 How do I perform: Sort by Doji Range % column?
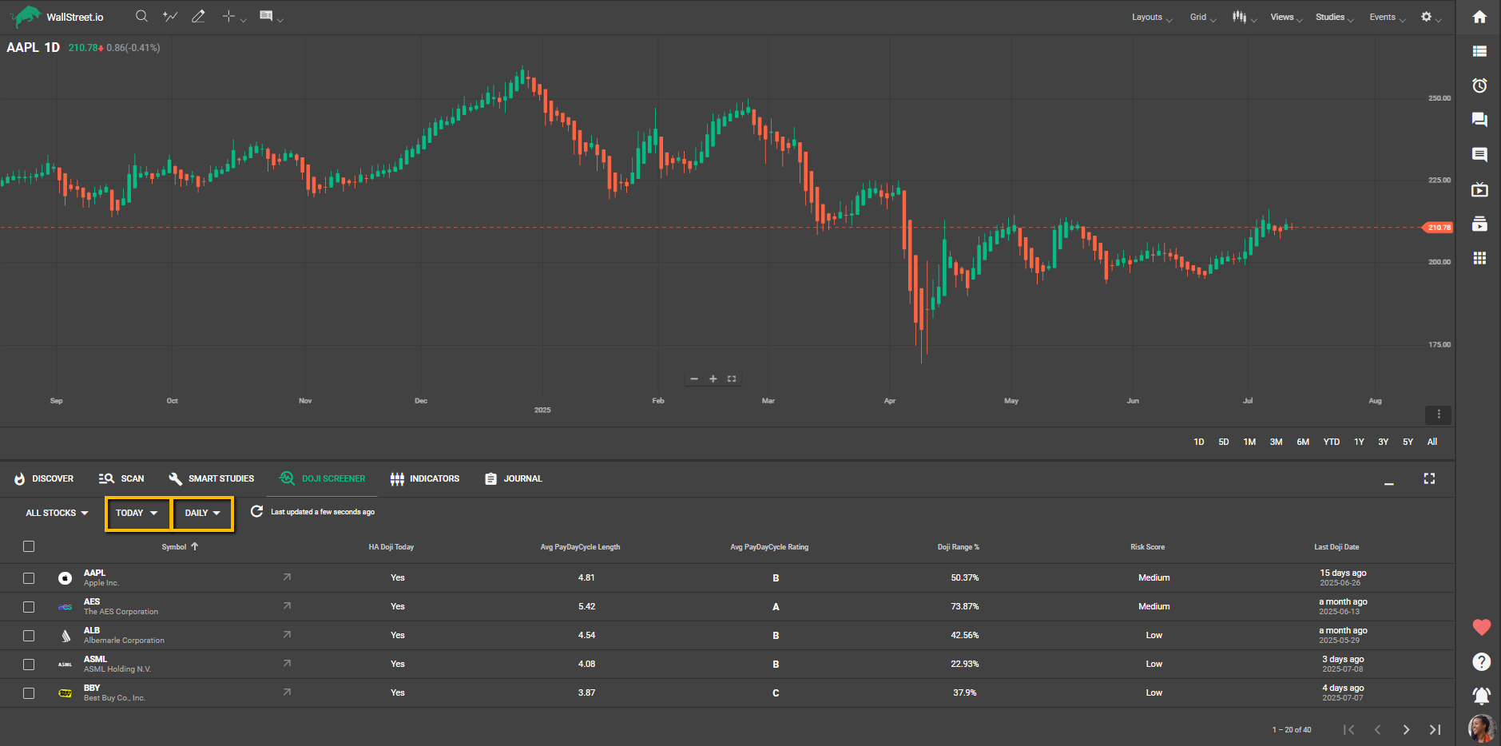(958, 547)
